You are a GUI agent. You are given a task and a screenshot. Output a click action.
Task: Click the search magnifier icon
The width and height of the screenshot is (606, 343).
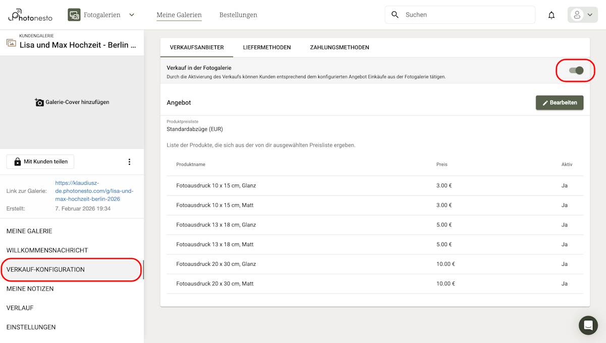click(395, 15)
